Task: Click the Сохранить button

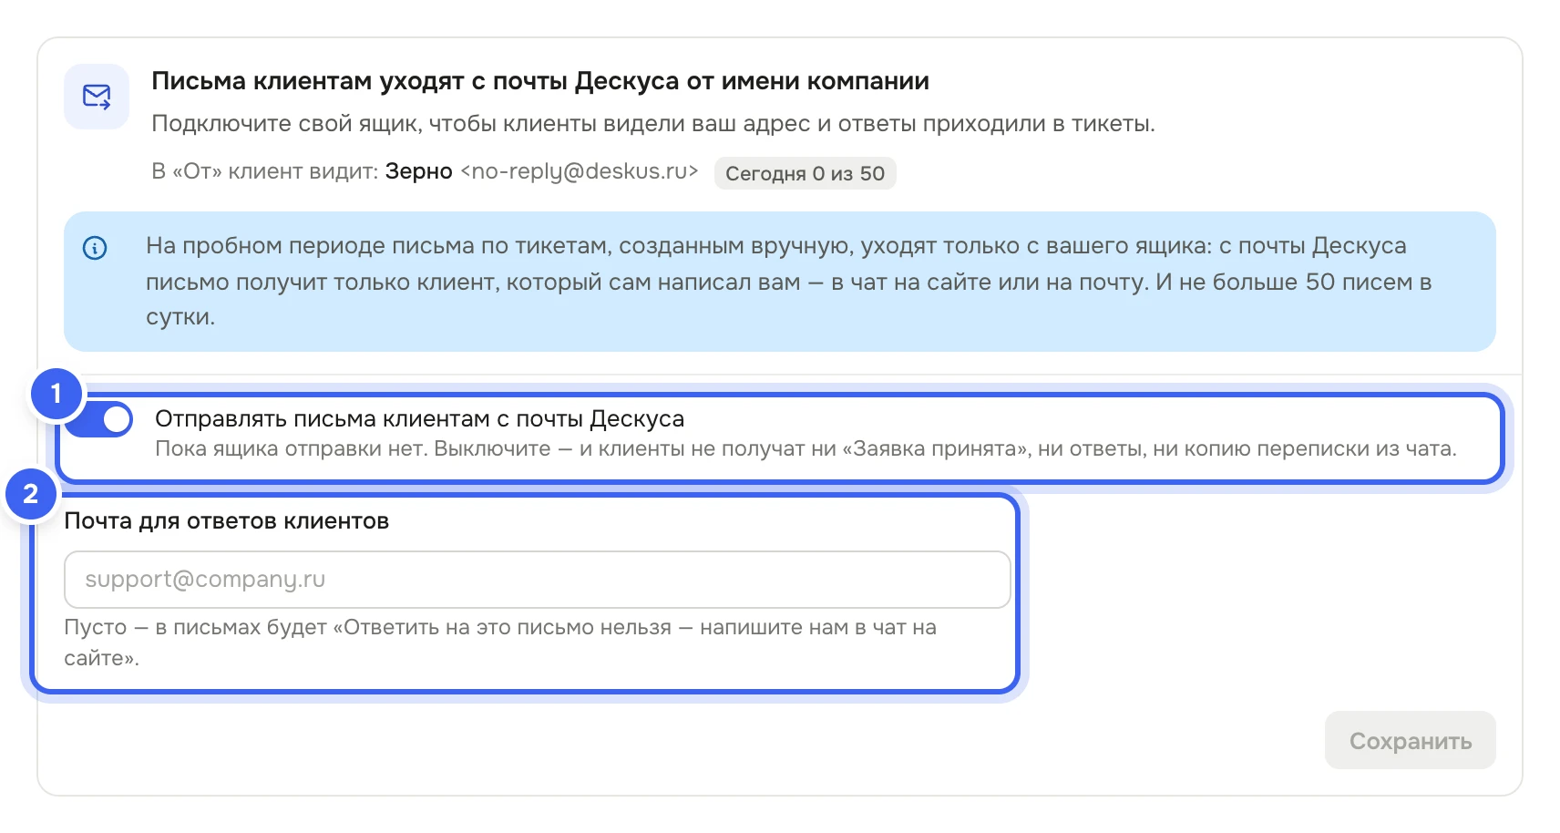Action: 1410,740
